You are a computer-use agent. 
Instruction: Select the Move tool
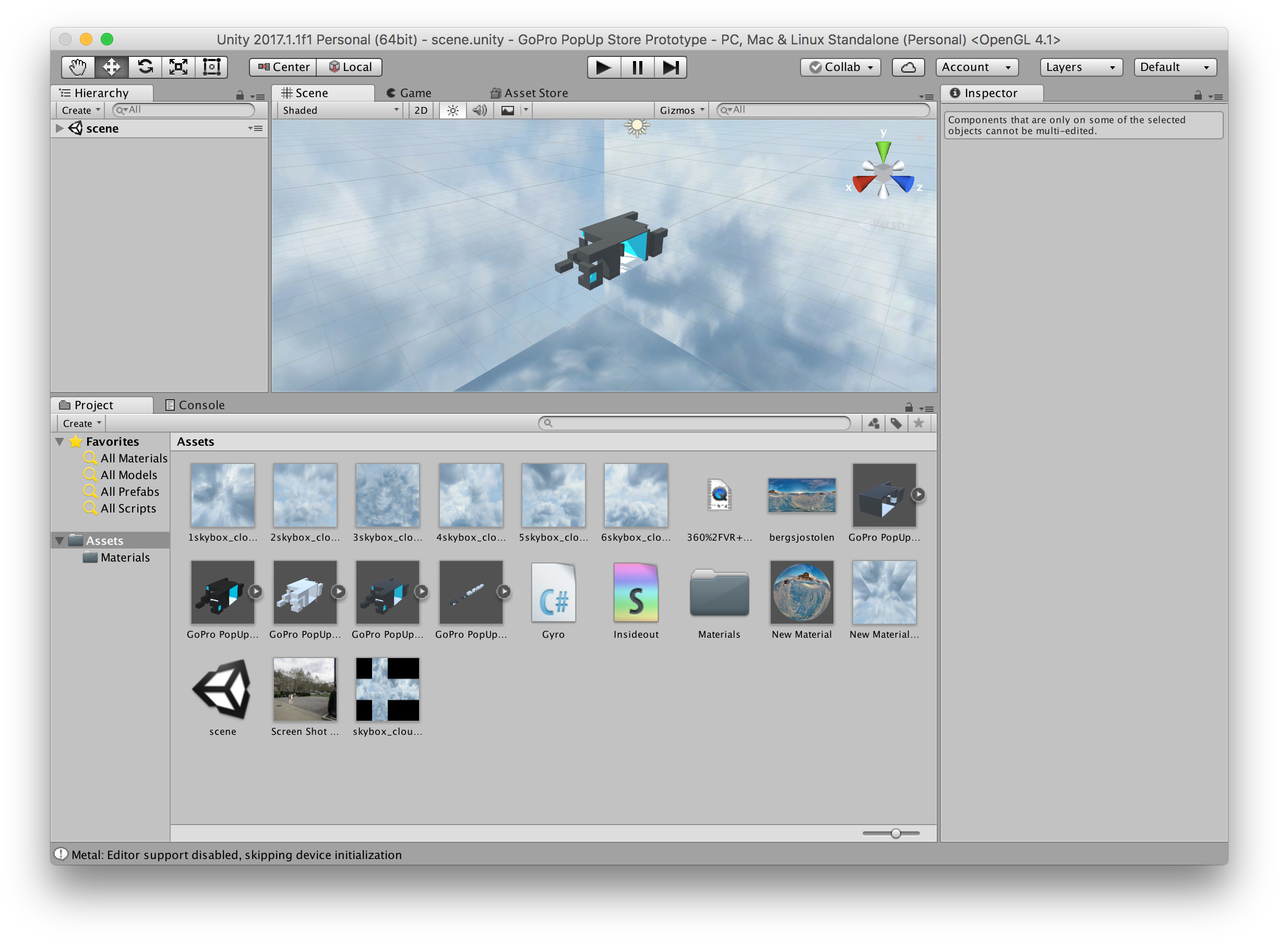tap(111, 67)
